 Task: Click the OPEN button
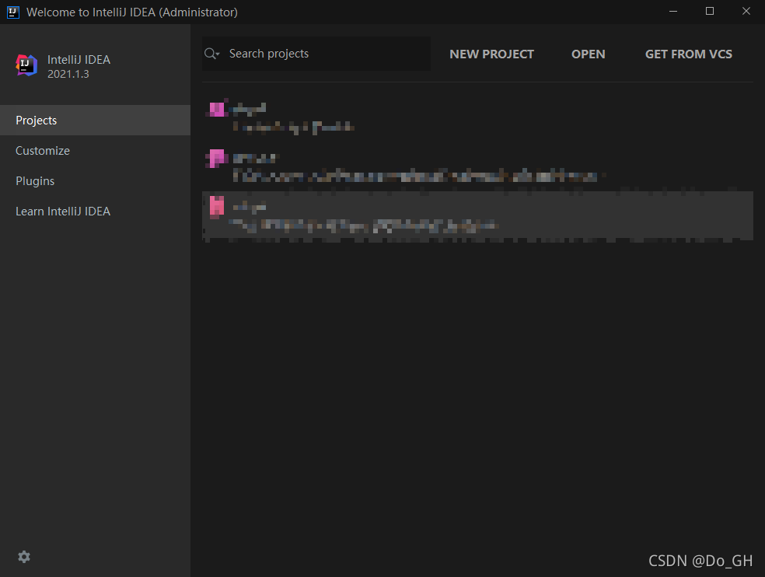[588, 54]
